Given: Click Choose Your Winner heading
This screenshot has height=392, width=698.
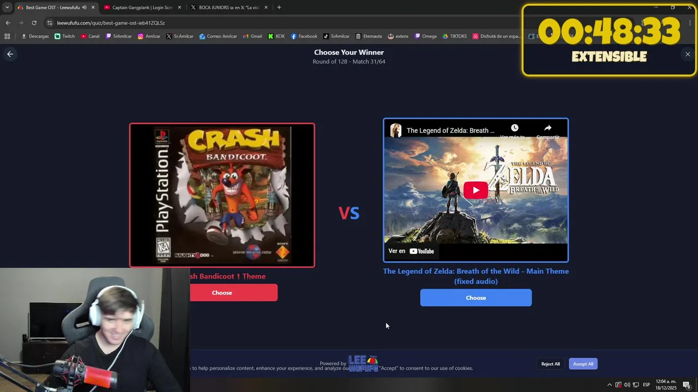Looking at the screenshot, I should tap(349, 52).
